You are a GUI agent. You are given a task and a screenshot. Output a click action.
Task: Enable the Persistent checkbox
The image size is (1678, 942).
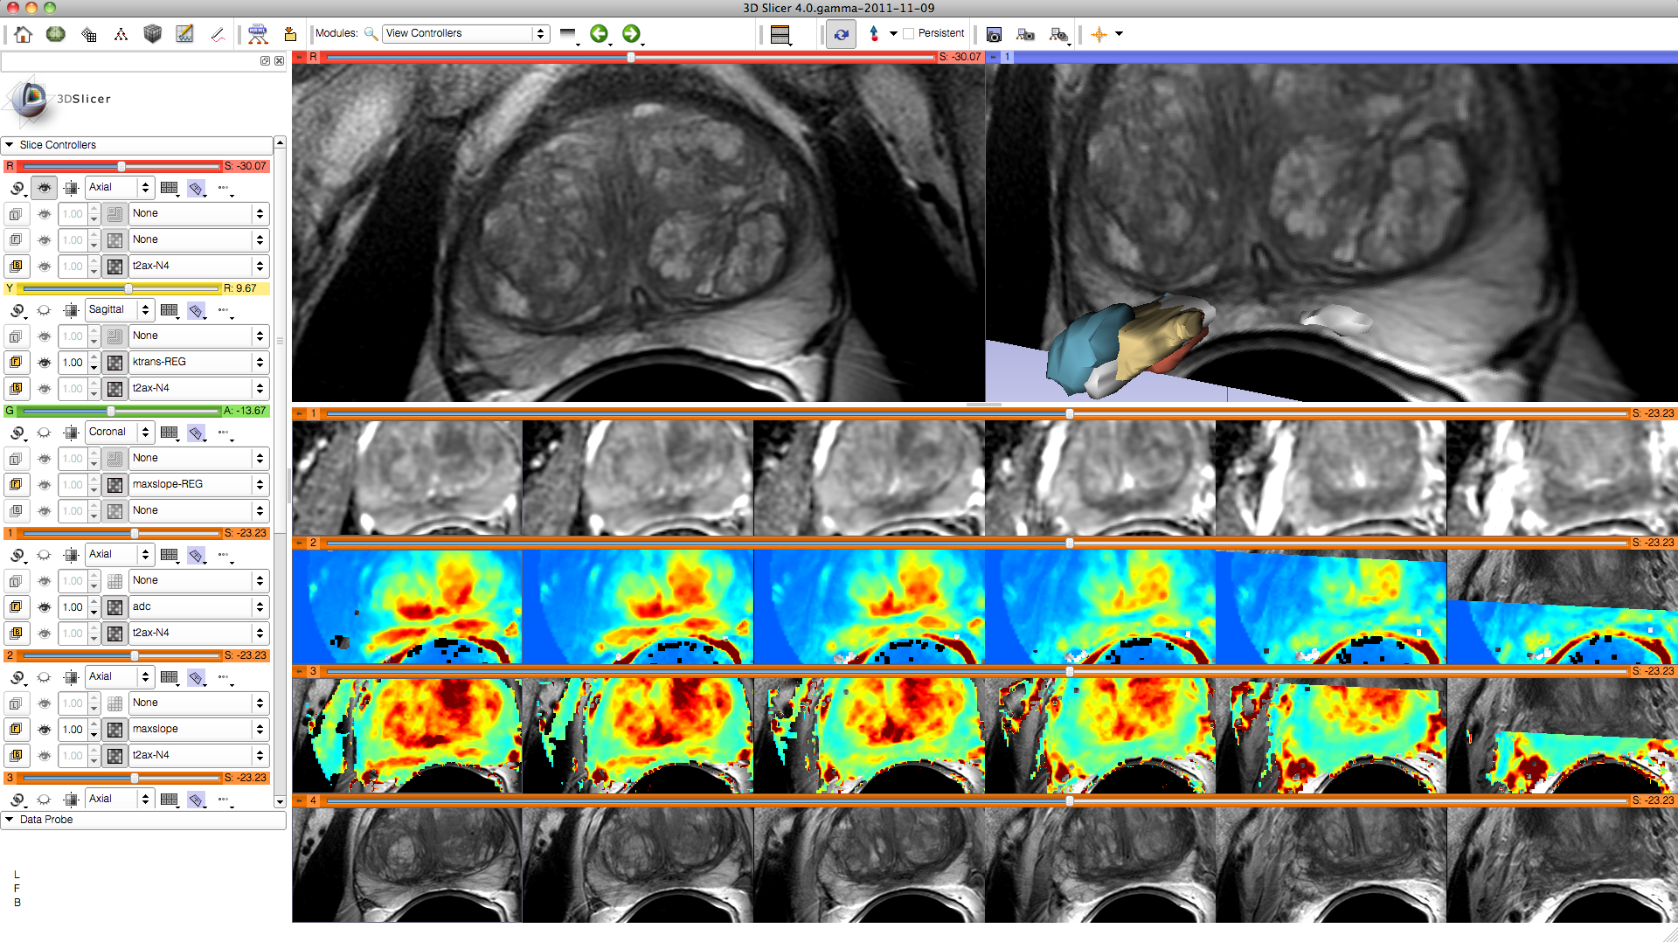(909, 33)
